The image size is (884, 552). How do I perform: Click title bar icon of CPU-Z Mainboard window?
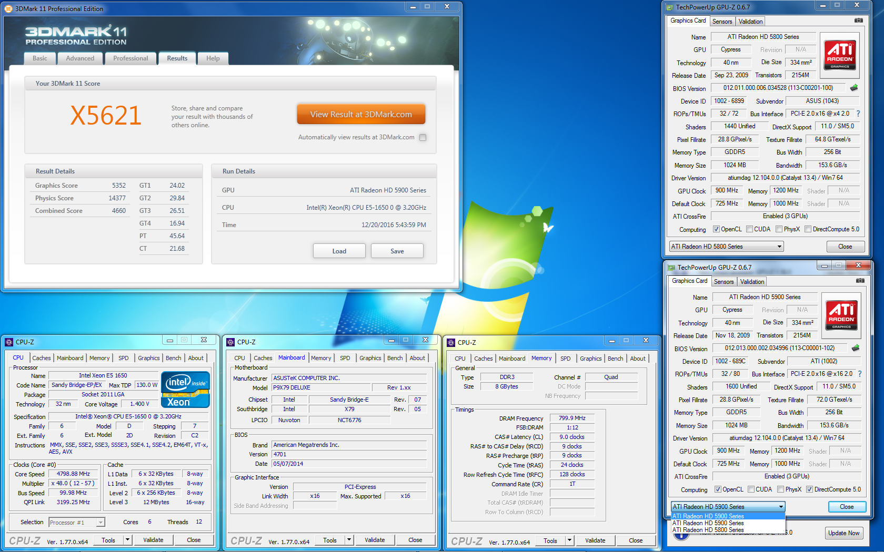[x=230, y=342]
